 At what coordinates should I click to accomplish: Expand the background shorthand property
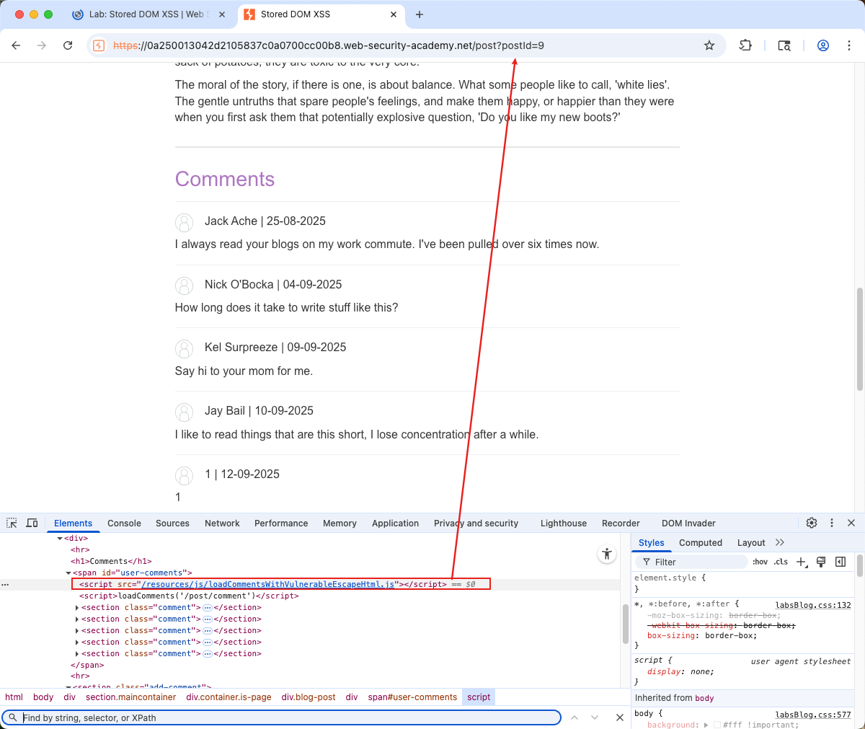(x=706, y=725)
